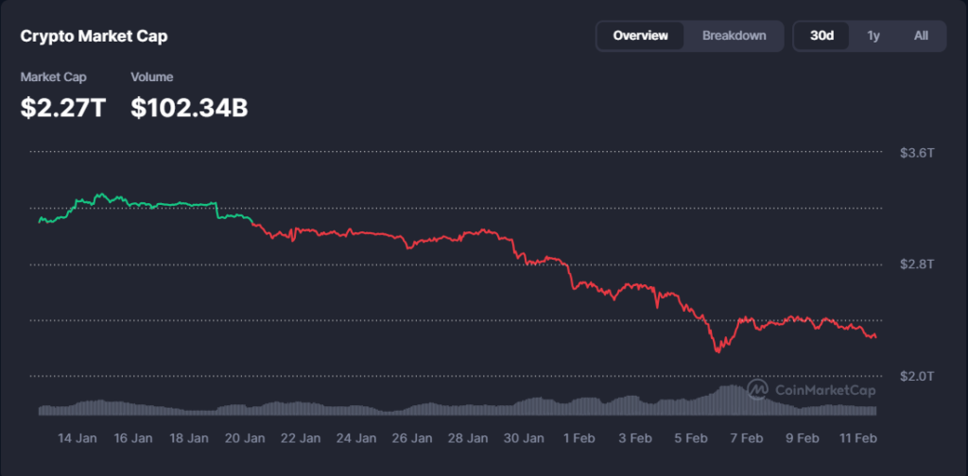The height and width of the screenshot is (476, 968).
Task: Select the 11 Feb date marker
Action: (x=859, y=438)
